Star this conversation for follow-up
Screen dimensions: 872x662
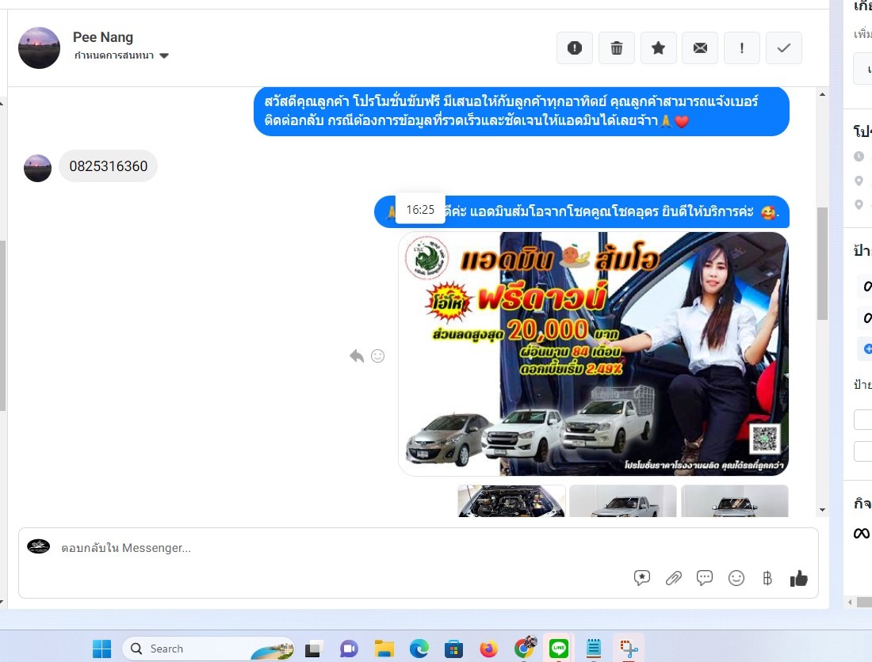658,48
